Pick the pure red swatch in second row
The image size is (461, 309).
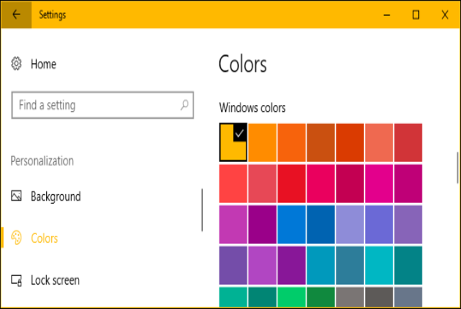click(x=292, y=183)
